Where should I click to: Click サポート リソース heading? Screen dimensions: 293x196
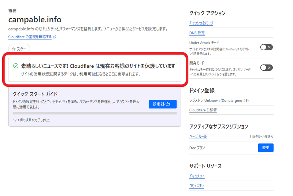(x=205, y=166)
